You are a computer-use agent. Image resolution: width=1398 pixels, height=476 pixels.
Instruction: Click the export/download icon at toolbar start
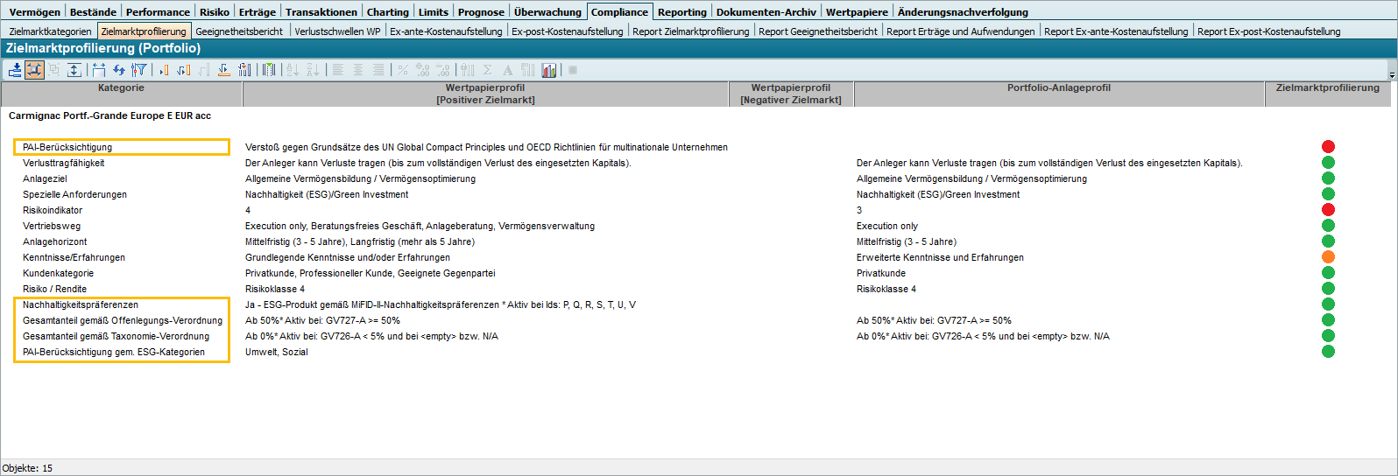pyautogui.click(x=15, y=70)
